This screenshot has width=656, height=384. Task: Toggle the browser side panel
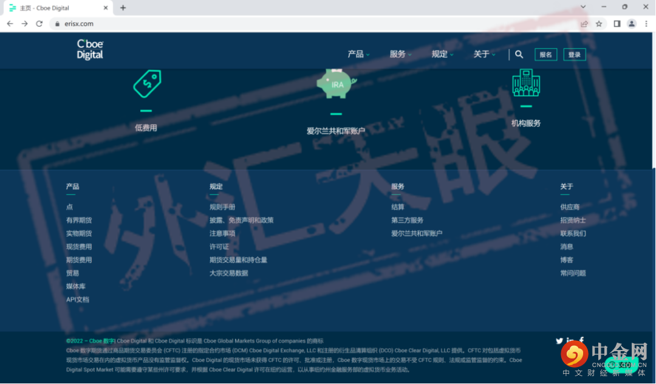coord(615,24)
